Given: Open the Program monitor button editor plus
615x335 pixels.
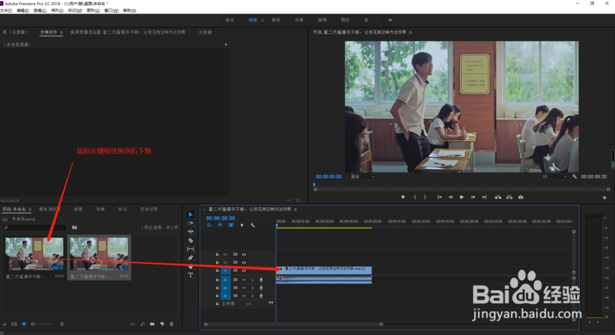Looking at the screenshot, I should coord(605,198).
